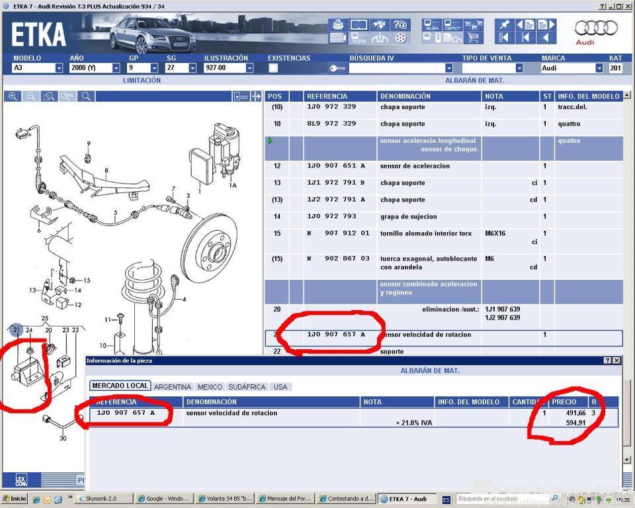Screen dimensions: 635x508
Task: Click ALBARÁN DE MAT. in main header
Action: coord(475,80)
